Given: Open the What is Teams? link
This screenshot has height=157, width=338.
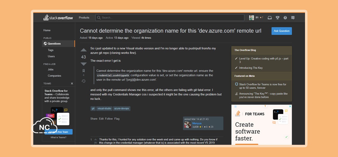Looking at the screenshot, I should tap(58, 138).
